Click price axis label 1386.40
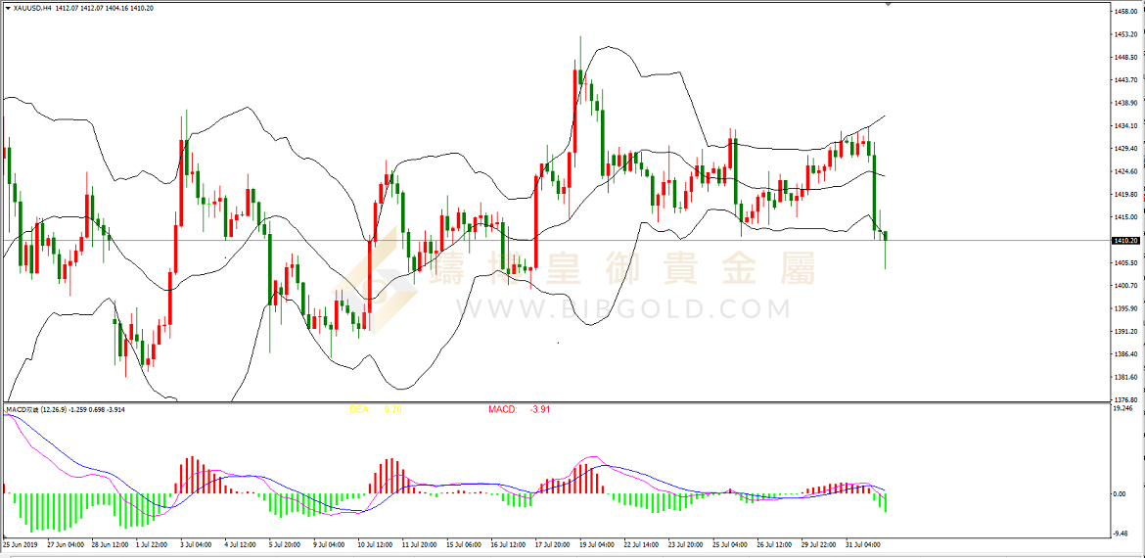The width and height of the screenshot is (1145, 558). pyautogui.click(x=1125, y=354)
